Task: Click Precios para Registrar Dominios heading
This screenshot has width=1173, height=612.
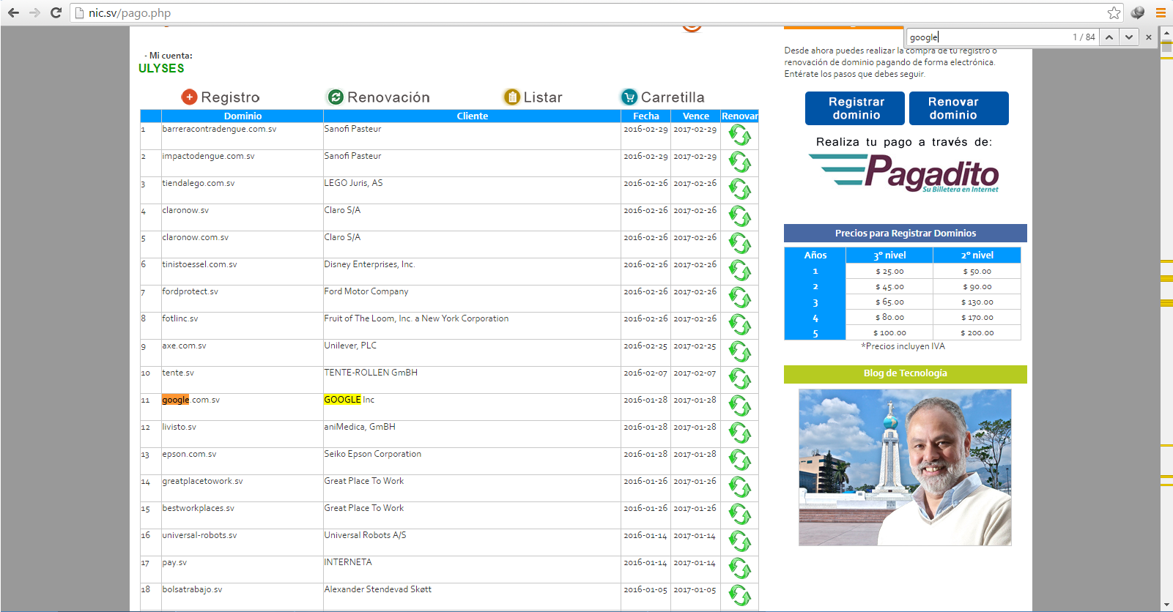Action: click(x=906, y=233)
